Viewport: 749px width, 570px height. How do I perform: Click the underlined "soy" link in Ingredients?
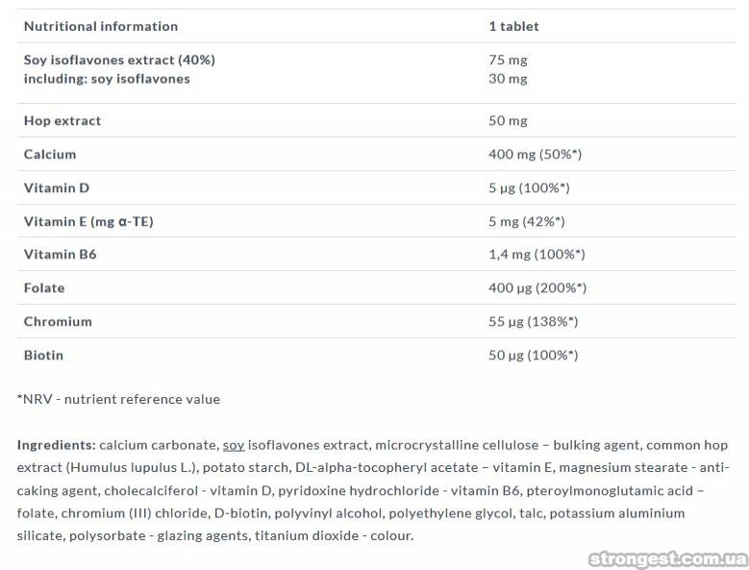[x=234, y=445]
